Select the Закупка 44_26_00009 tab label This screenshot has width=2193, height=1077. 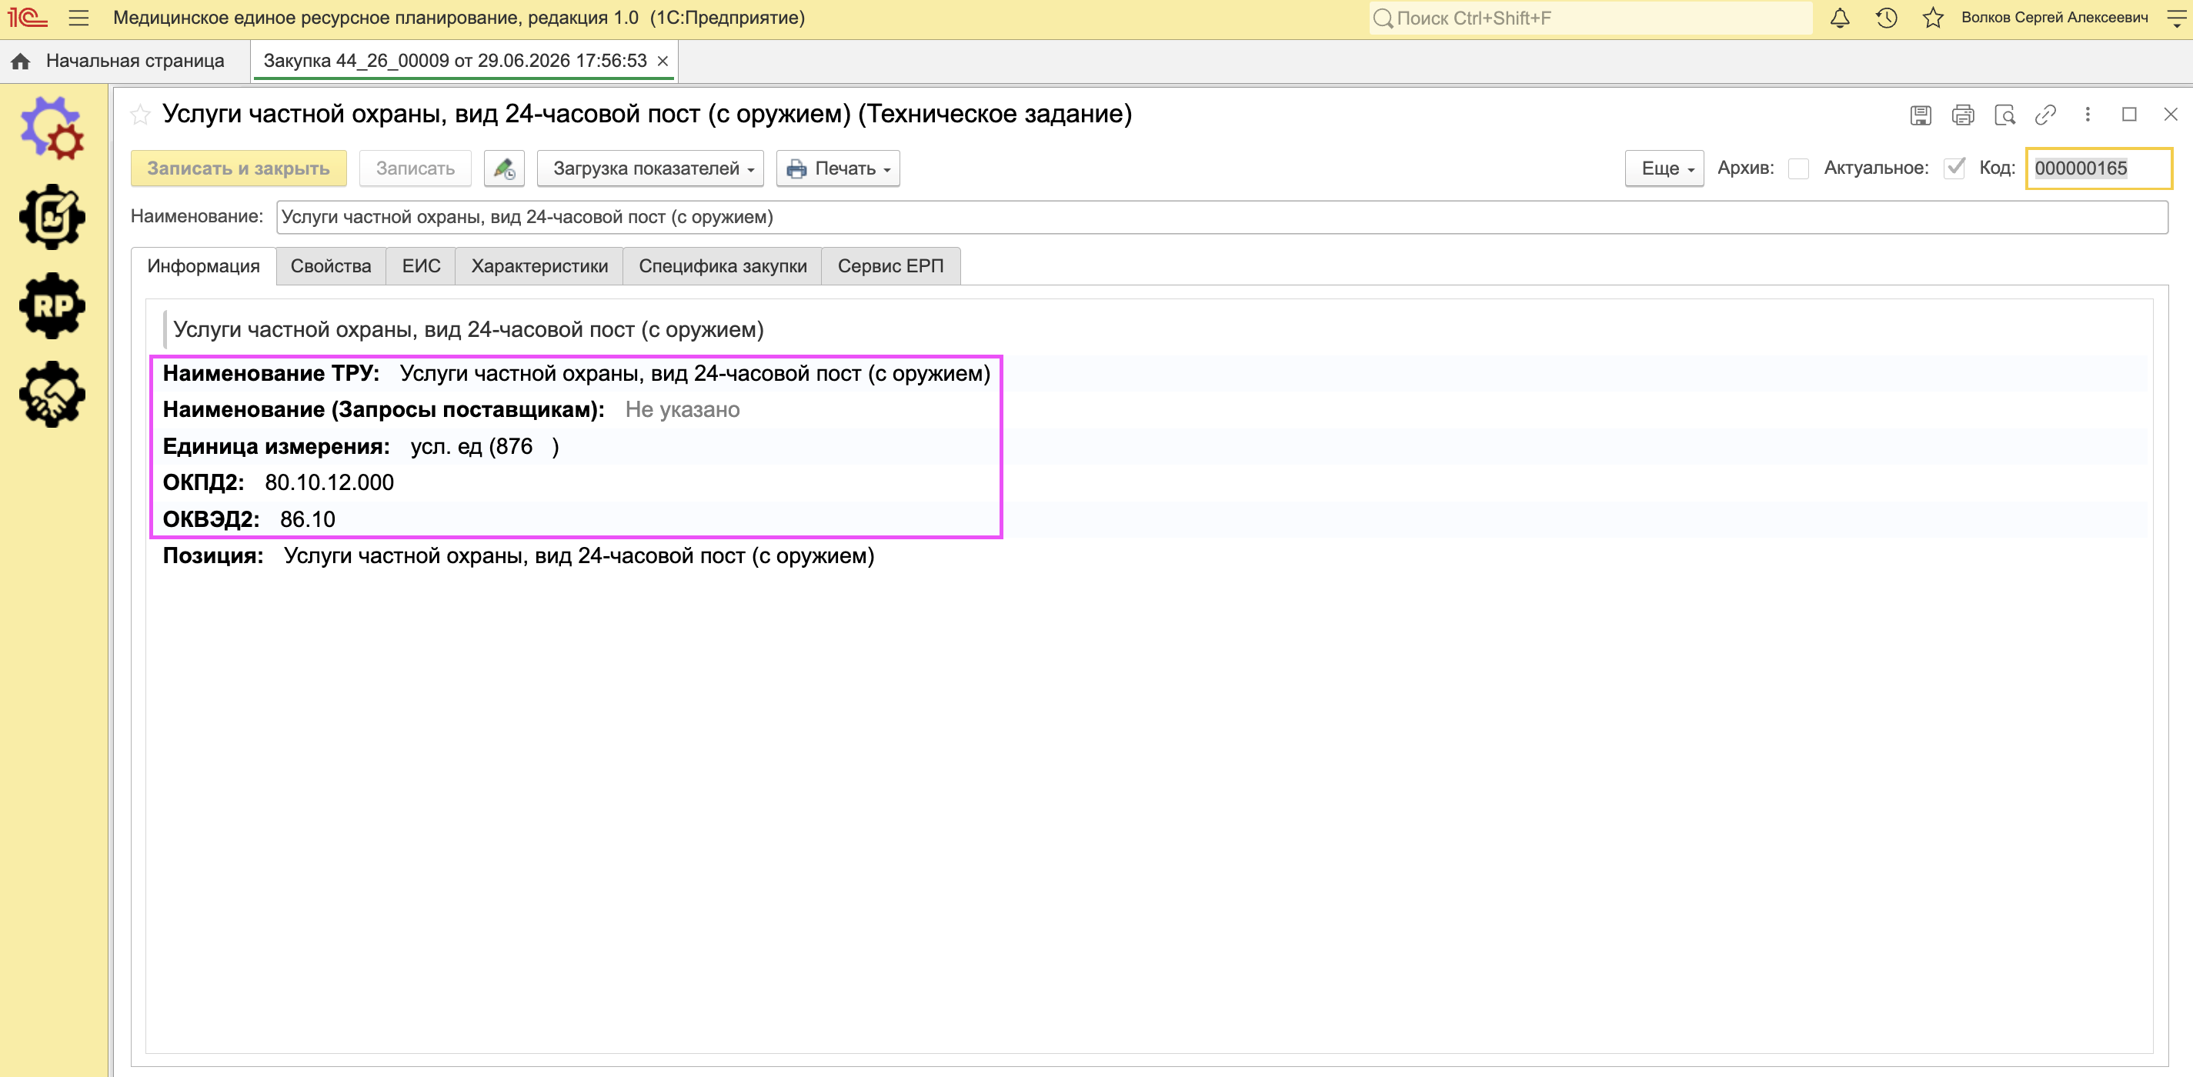[x=455, y=62]
